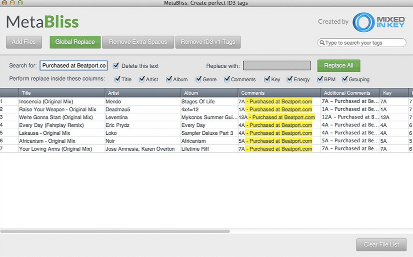Sort by the Artist column header
Screen dimensions: 413x257
pos(143,93)
